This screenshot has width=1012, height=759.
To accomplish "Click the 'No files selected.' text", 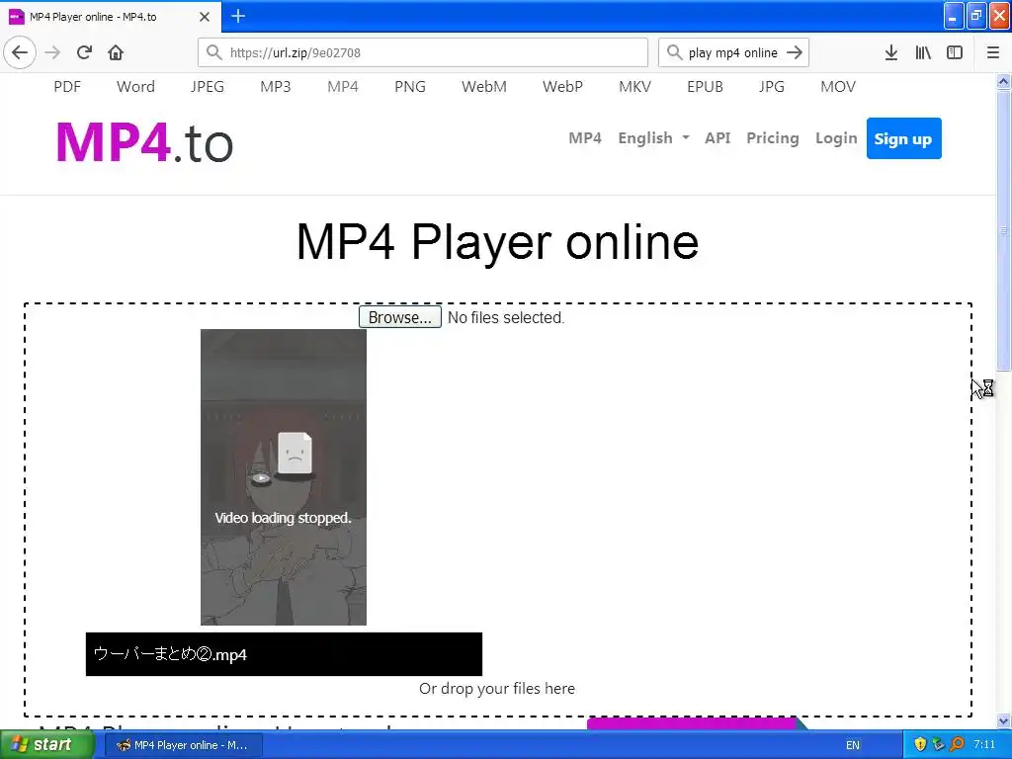I will pyautogui.click(x=506, y=317).
